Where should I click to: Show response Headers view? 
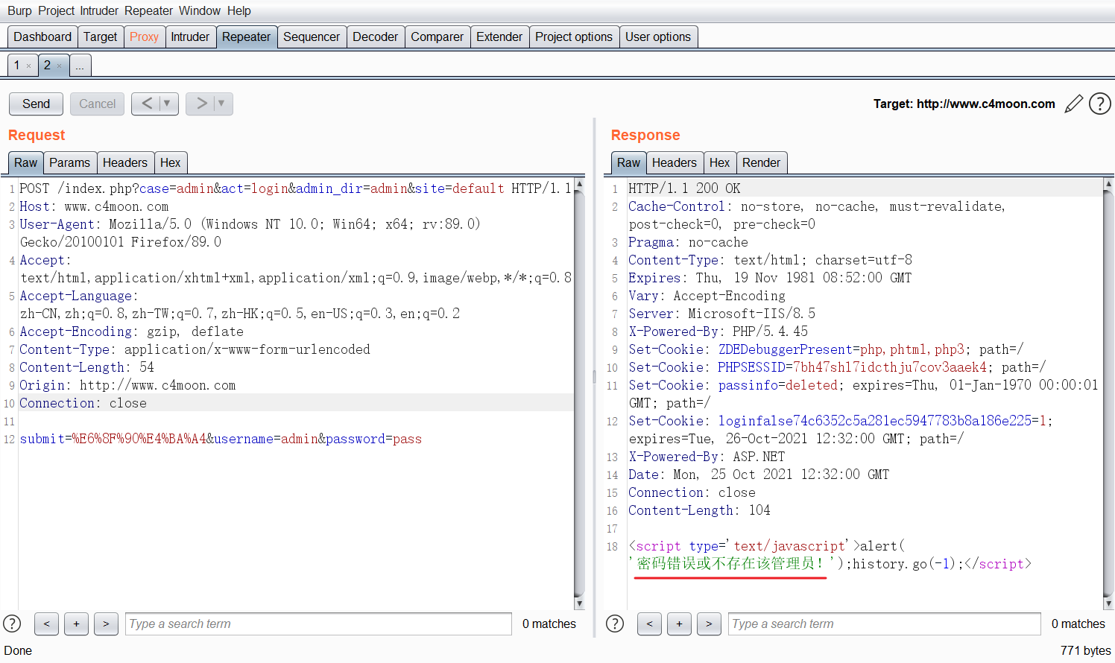point(675,162)
